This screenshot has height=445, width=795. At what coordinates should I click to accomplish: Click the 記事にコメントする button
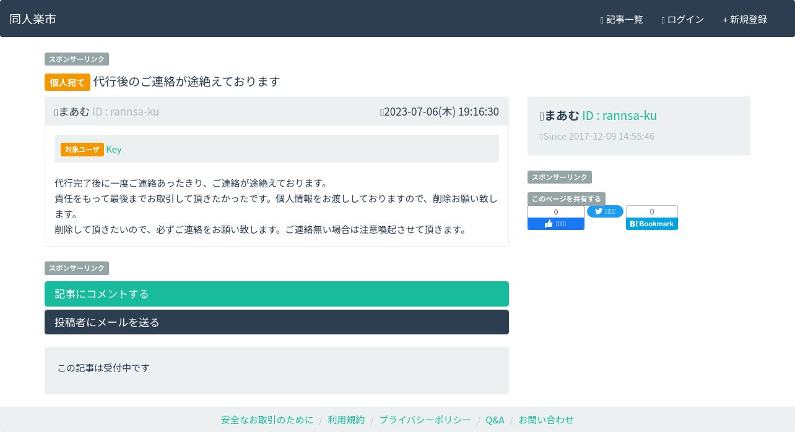277,294
